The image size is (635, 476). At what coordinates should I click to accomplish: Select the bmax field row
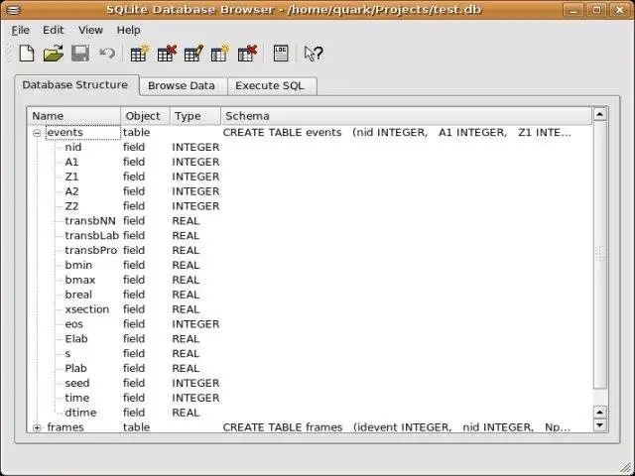tap(310, 280)
